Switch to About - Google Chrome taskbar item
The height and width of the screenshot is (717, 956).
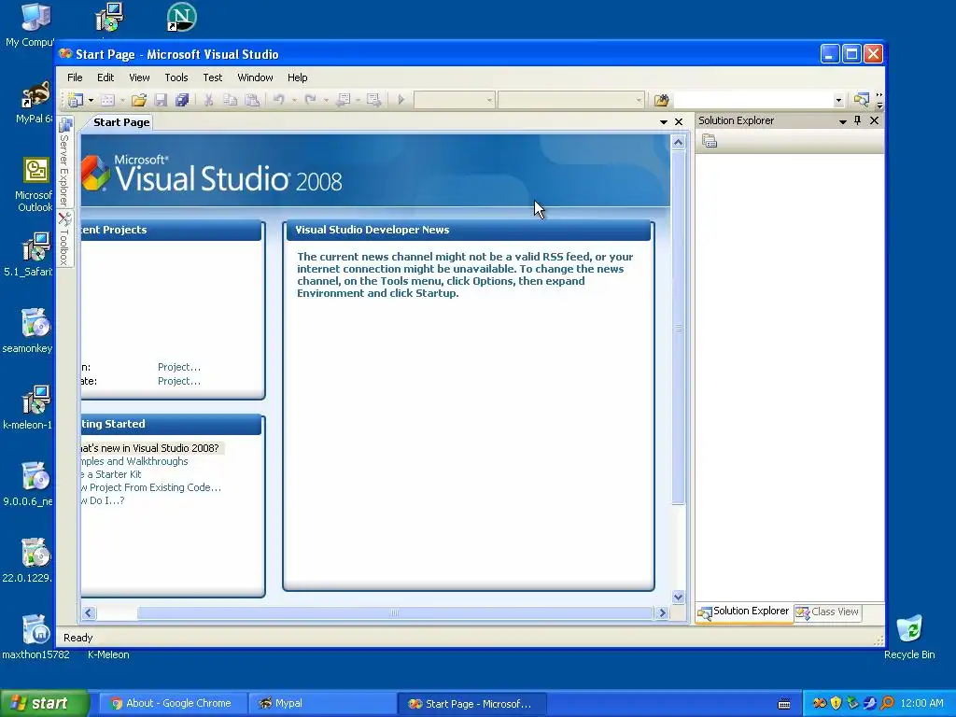click(x=173, y=704)
